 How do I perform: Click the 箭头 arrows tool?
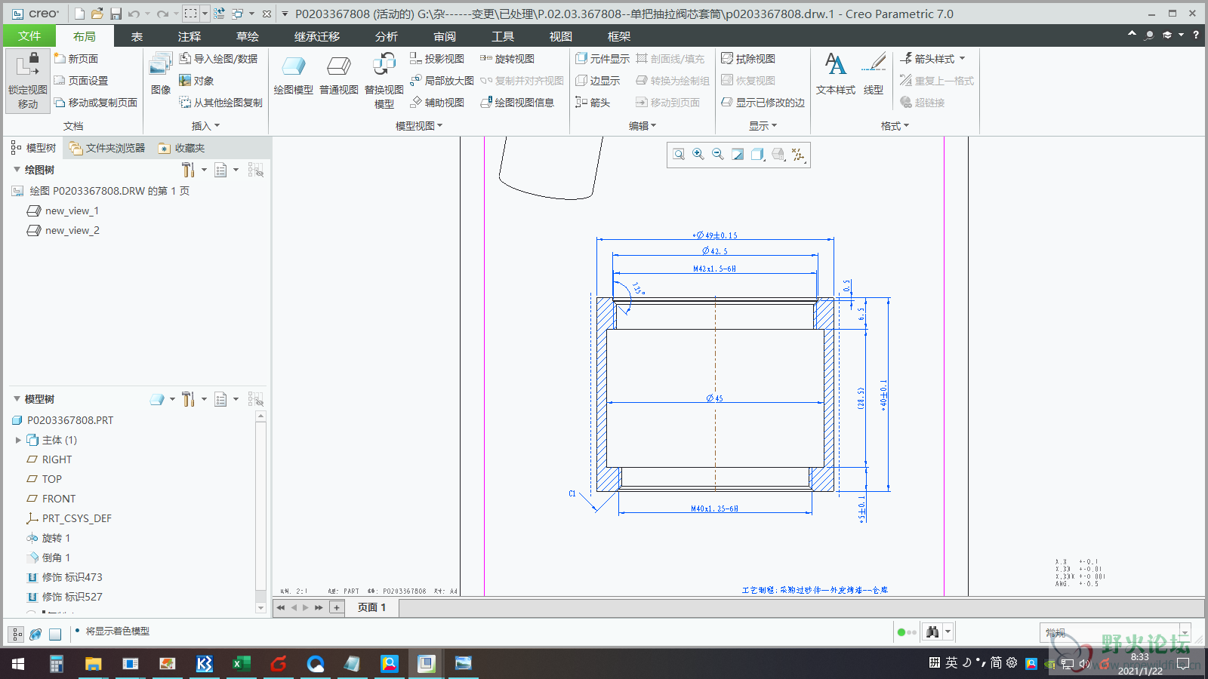tap(593, 102)
